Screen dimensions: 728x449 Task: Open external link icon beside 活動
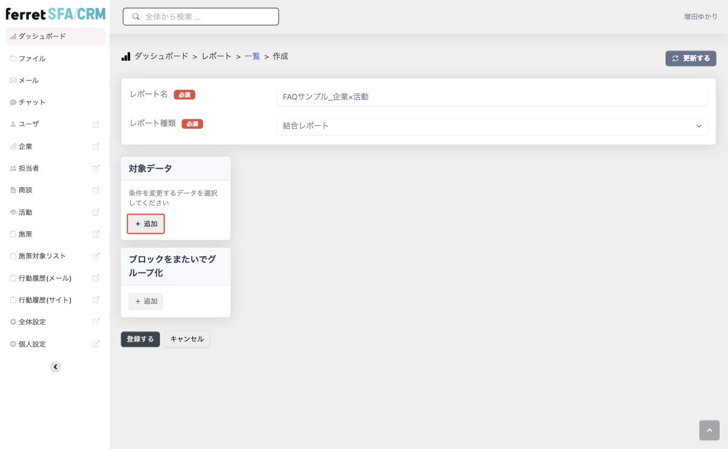point(96,212)
